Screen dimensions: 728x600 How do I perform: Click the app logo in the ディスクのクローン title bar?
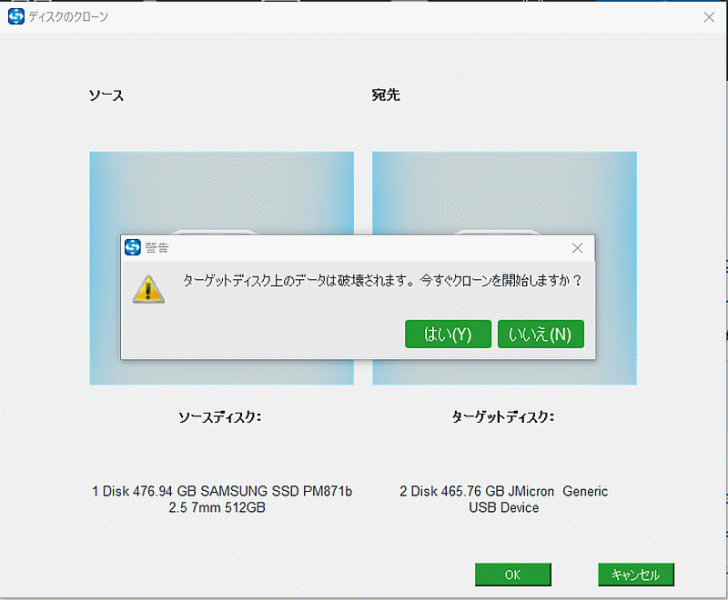tap(16, 16)
